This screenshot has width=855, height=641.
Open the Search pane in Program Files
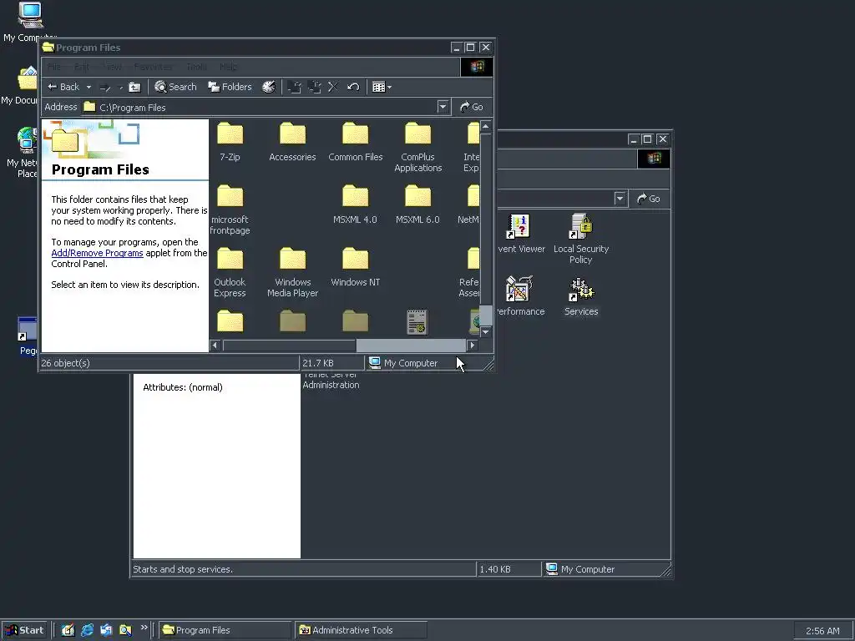[x=175, y=87]
